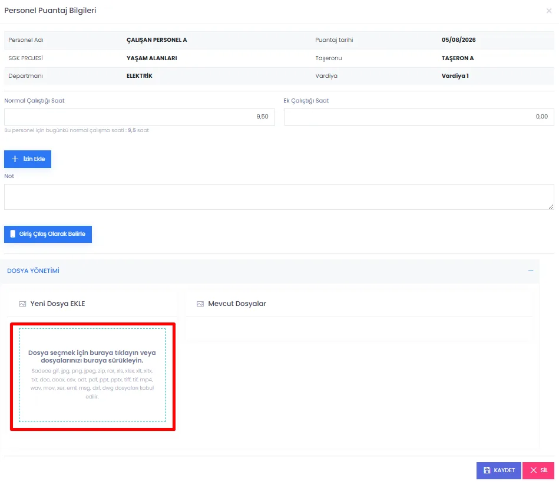Click the Personel Adı label
559x484 pixels.
[x=26, y=40]
